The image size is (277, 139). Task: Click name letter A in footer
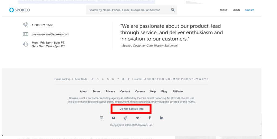tap(145, 79)
